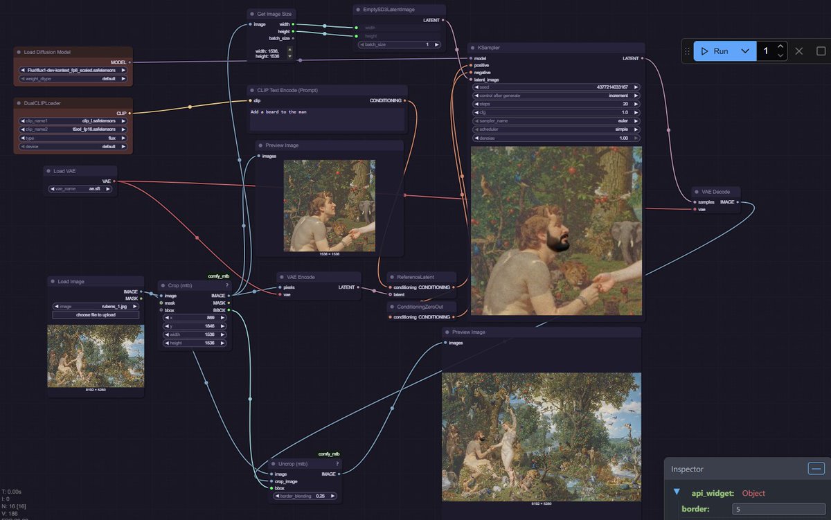Open the diffusion model file selector flux1-dev-kontext
The image size is (831, 520).
pyautogui.click(x=73, y=70)
